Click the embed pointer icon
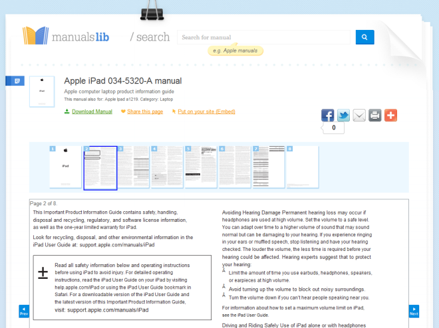The width and height of the screenshot is (439, 328). 174,112
